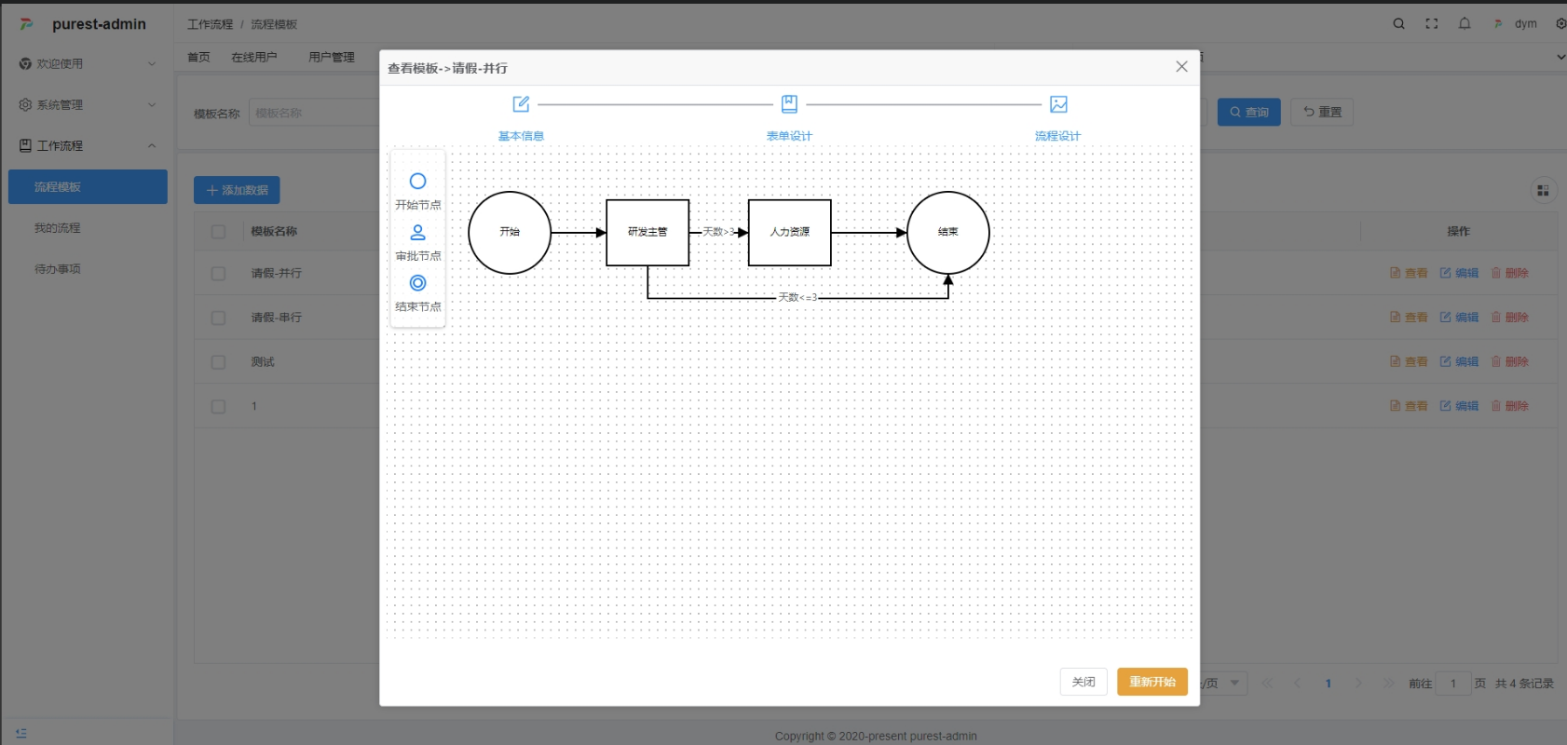
Task: Click the 开始 circle node on canvas
Action: [x=510, y=233]
